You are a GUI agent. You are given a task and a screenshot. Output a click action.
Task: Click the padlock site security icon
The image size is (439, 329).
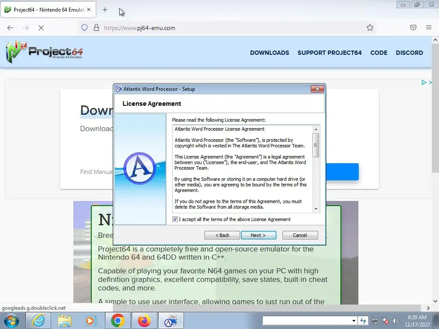96,28
